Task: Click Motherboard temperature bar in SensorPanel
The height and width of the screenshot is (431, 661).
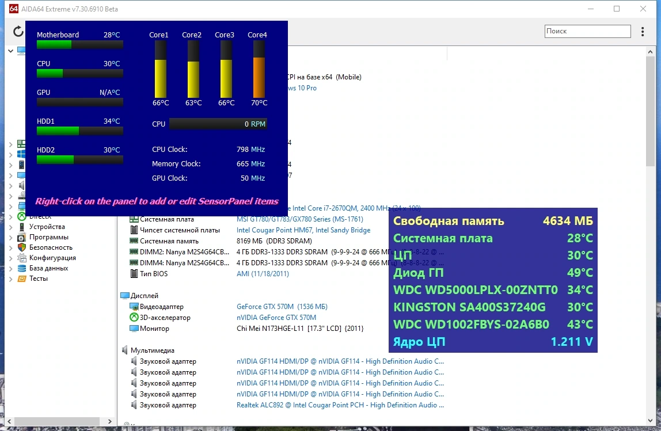Action: (79, 45)
